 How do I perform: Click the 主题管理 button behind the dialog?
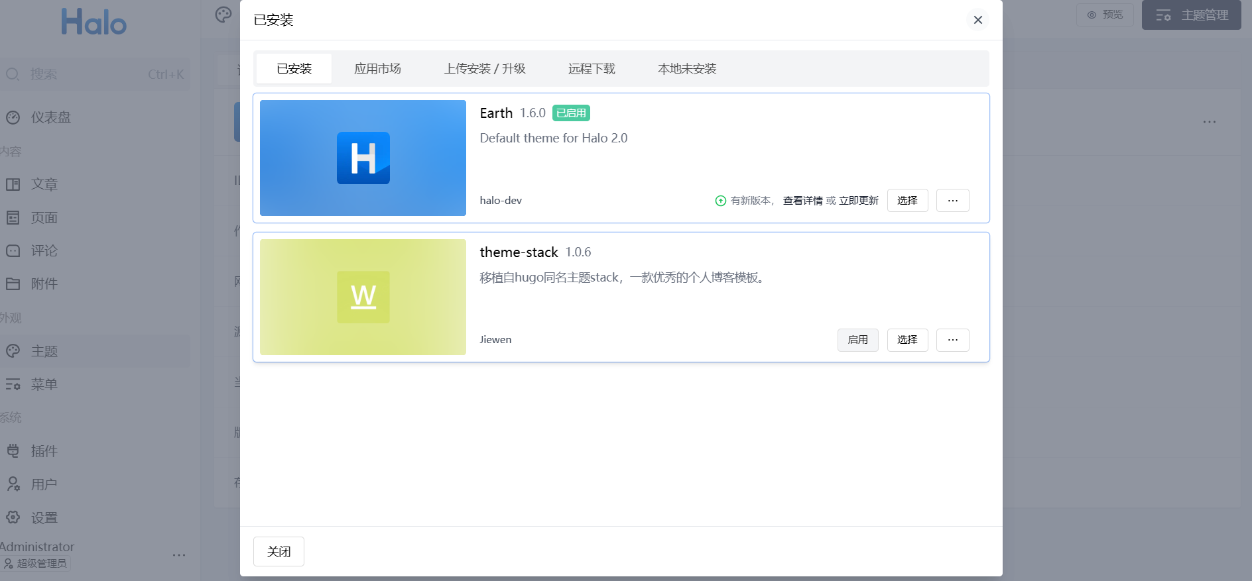(x=1192, y=15)
